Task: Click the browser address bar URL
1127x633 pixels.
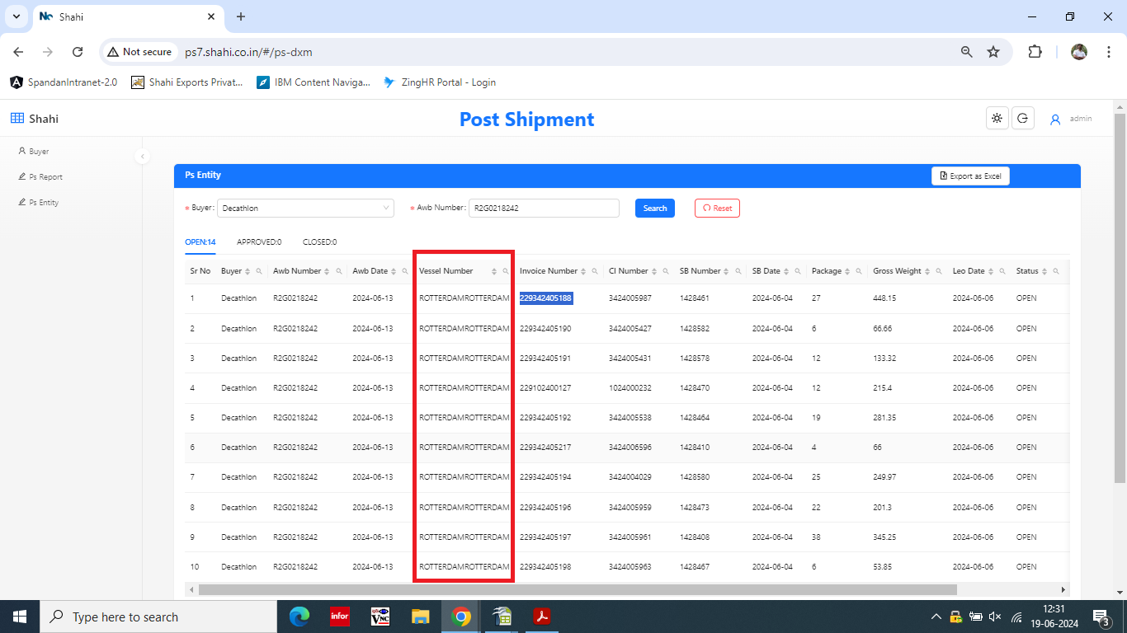Action: [248, 52]
